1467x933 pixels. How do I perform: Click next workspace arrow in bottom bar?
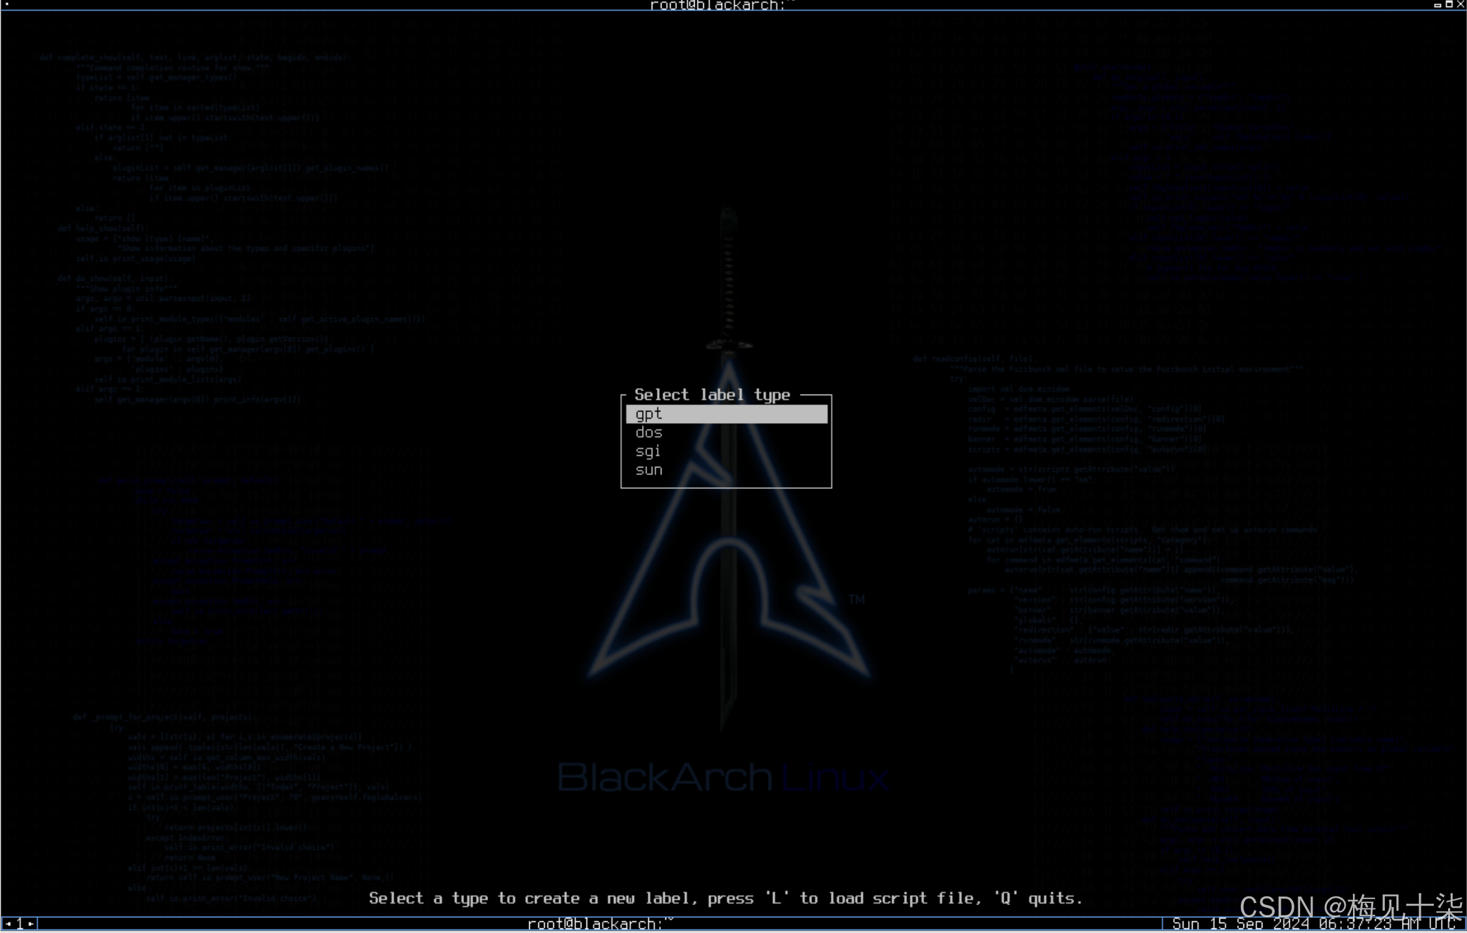[31, 923]
